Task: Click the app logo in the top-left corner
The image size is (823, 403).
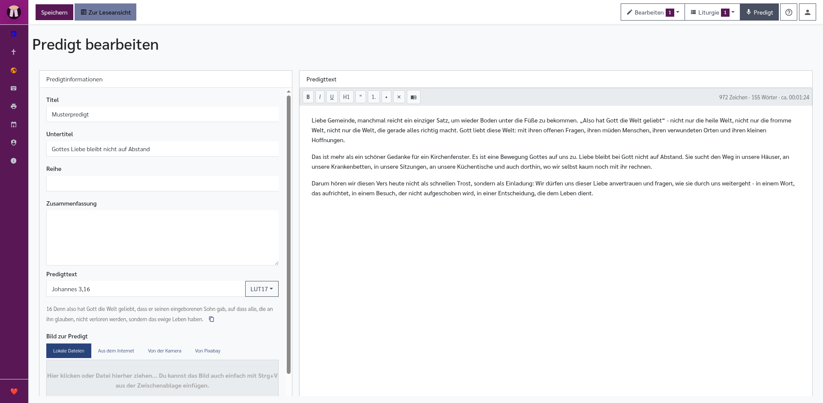Action: [x=14, y=12]
